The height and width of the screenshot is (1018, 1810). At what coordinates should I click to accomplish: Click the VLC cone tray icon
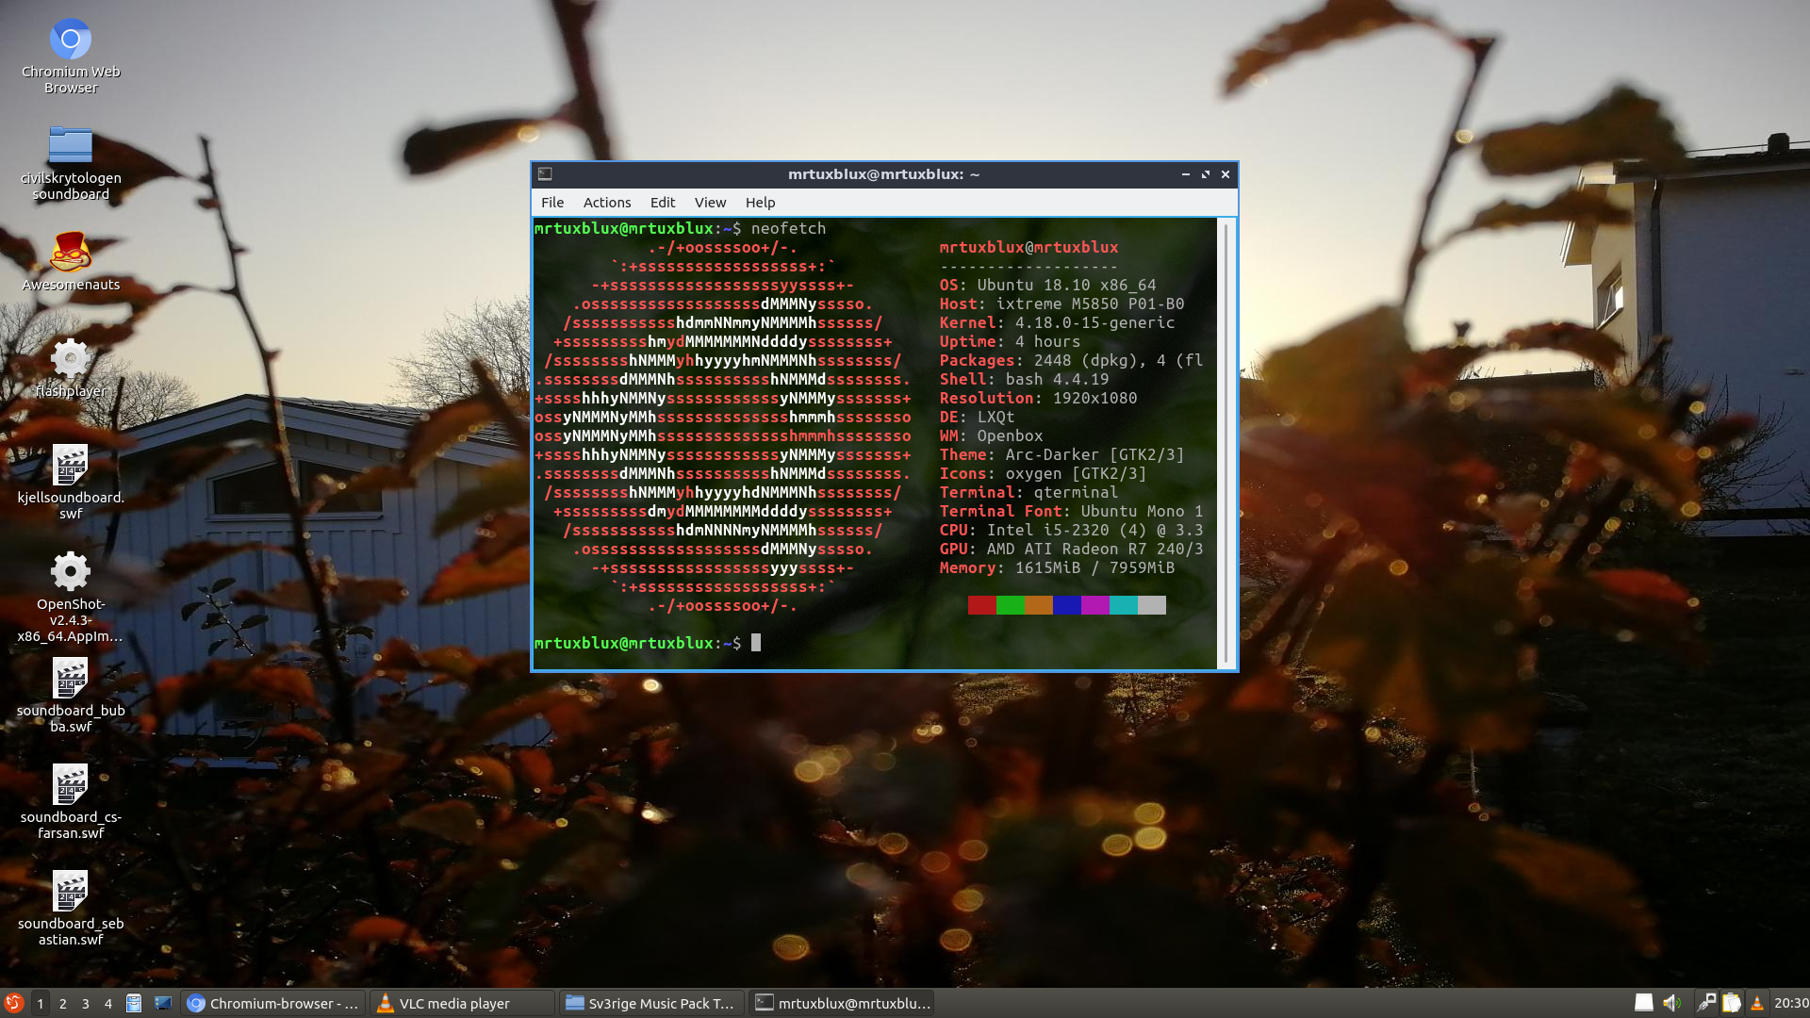tap(1756, 1003)
